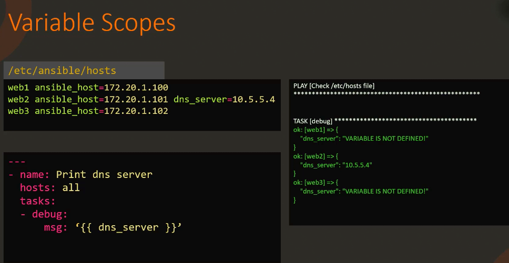Click dns_server=10.5.5.4 in the web2 line
Viewport: 509px width, 263px height.
(225, 99)
